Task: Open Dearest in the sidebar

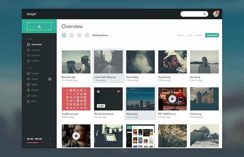Action: point(35,56)
